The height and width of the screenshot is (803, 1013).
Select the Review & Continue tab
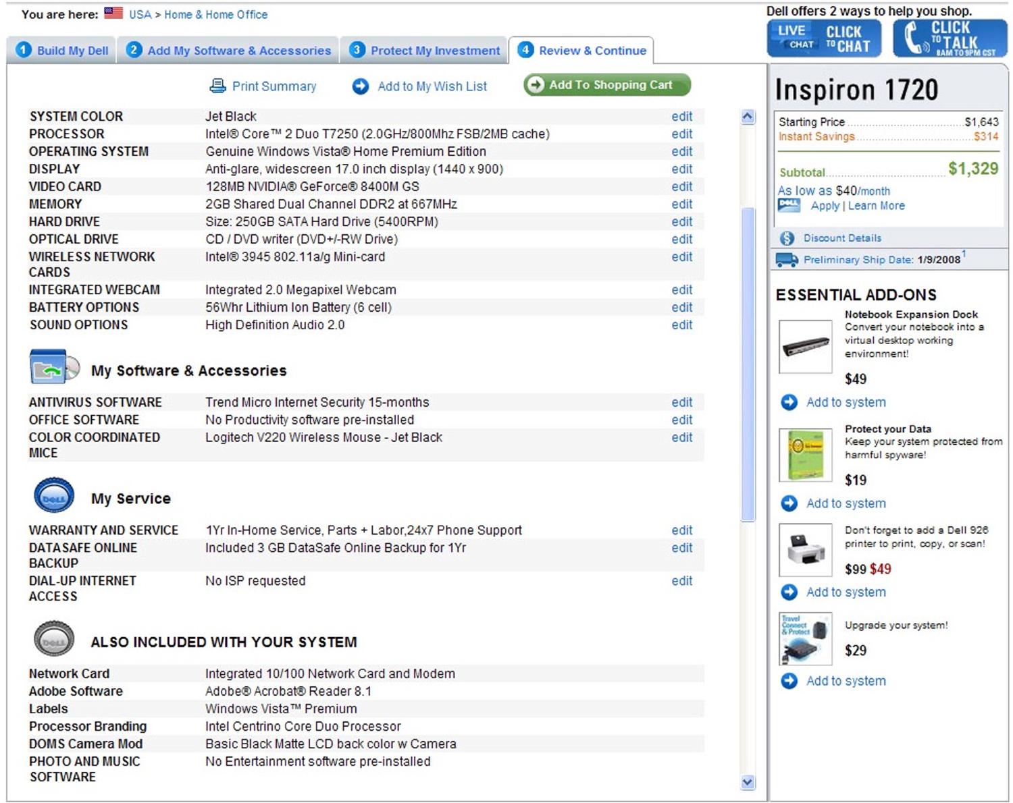581,50
